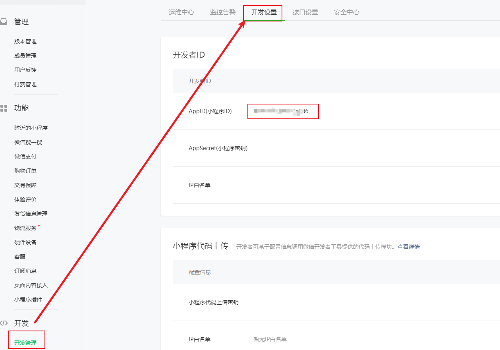Select the 开发设置 tab

coord(264,12)
